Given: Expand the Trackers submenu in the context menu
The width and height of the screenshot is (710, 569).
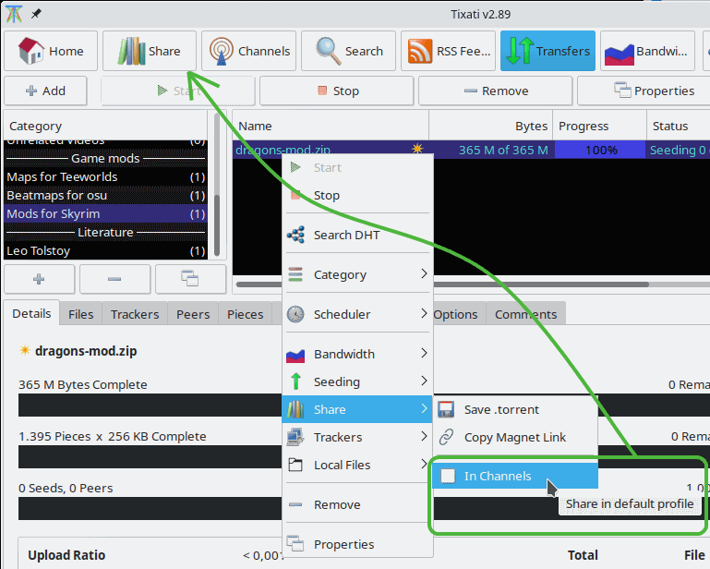Looking at the screenshot, I should pyautogui.click(x=424, y=436).
